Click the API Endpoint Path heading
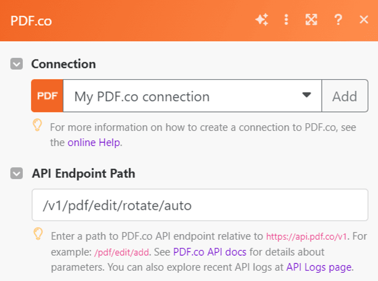The image size is (378, 281). 83,174
